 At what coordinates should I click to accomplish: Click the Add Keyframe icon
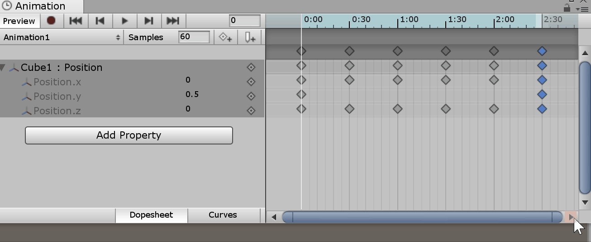[x=225, y=37]
